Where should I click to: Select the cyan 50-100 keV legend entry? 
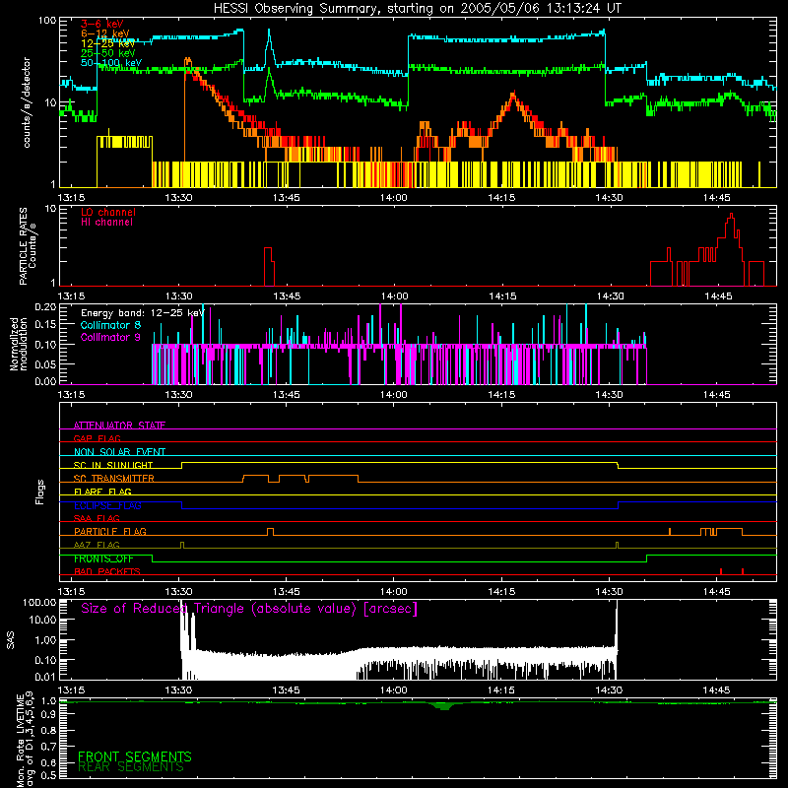111,62
